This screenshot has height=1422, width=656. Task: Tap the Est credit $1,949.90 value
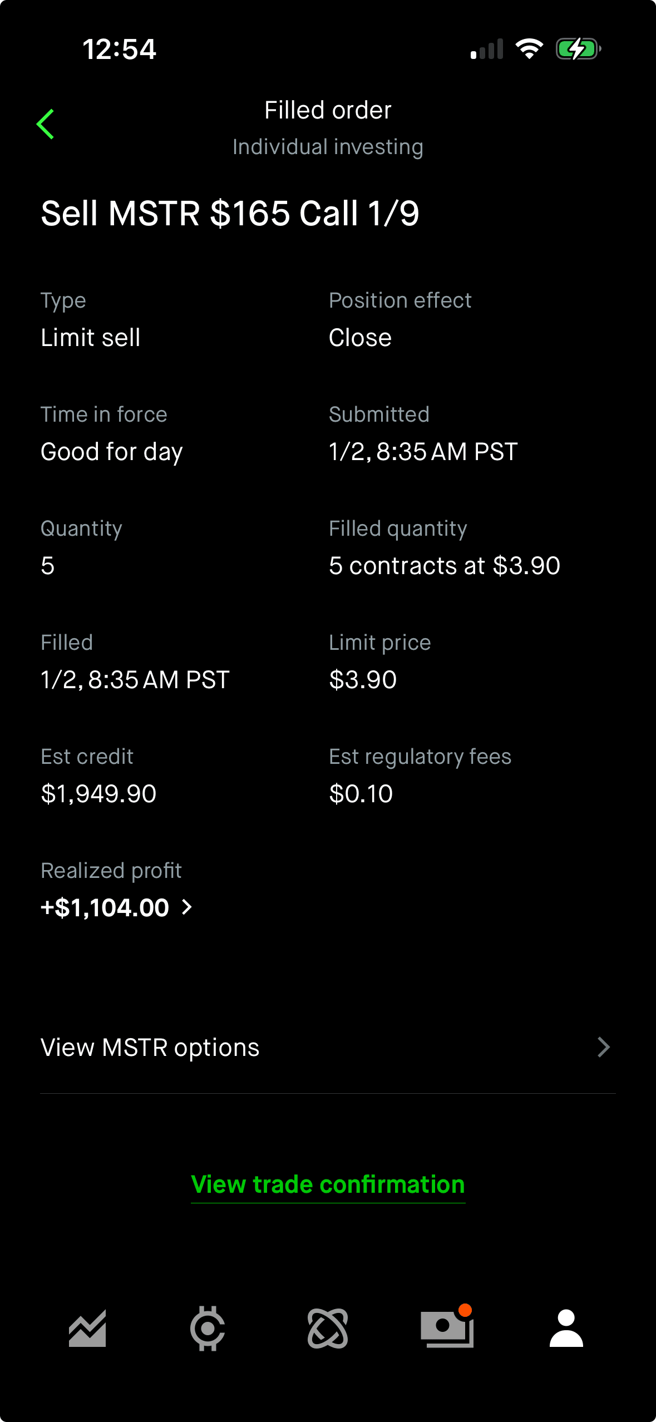98,793
